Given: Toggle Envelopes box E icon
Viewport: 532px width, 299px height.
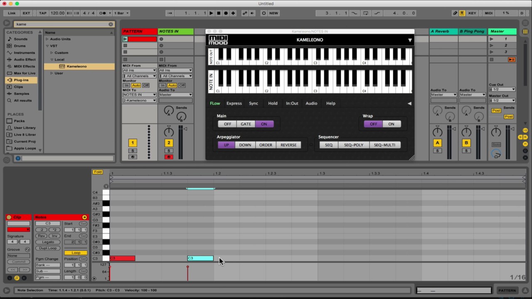Looking at the screenshot, I should [x=24, y=278].
